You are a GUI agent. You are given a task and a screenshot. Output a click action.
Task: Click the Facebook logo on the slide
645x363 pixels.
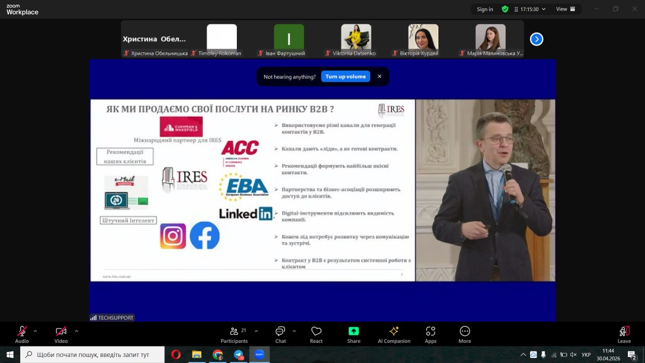(205, 235)
